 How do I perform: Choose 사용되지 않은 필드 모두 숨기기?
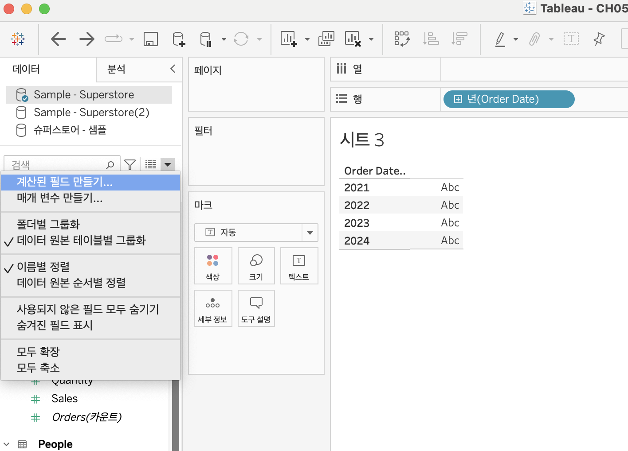tap(90, 309)
